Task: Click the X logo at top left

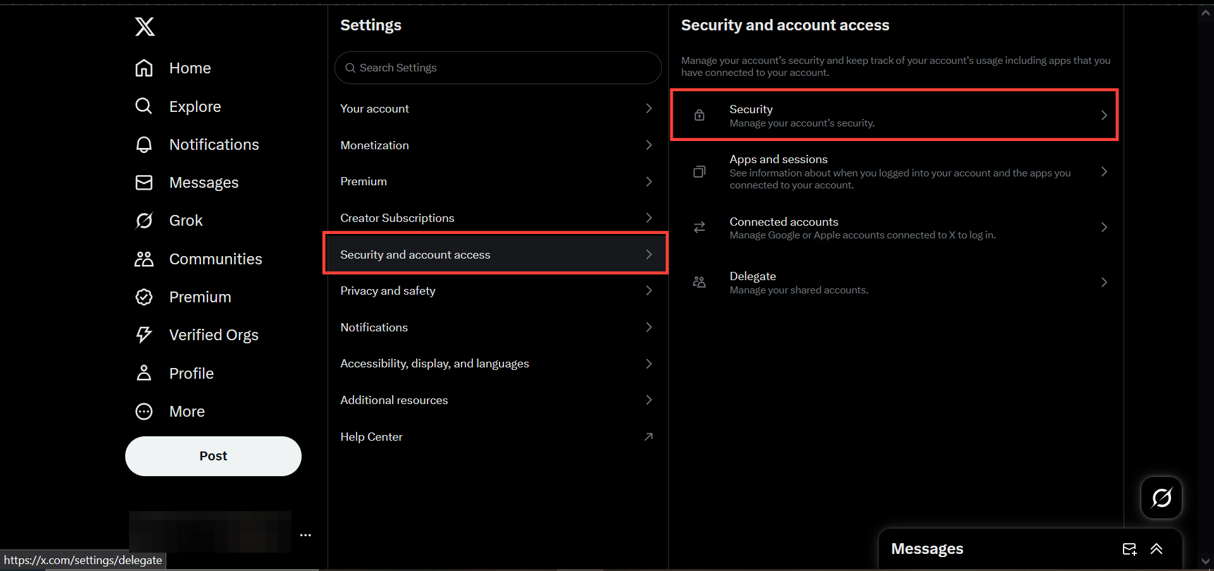Action: click(145, 27)
